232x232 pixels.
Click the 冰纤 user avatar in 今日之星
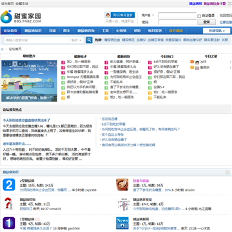point(197,63)
